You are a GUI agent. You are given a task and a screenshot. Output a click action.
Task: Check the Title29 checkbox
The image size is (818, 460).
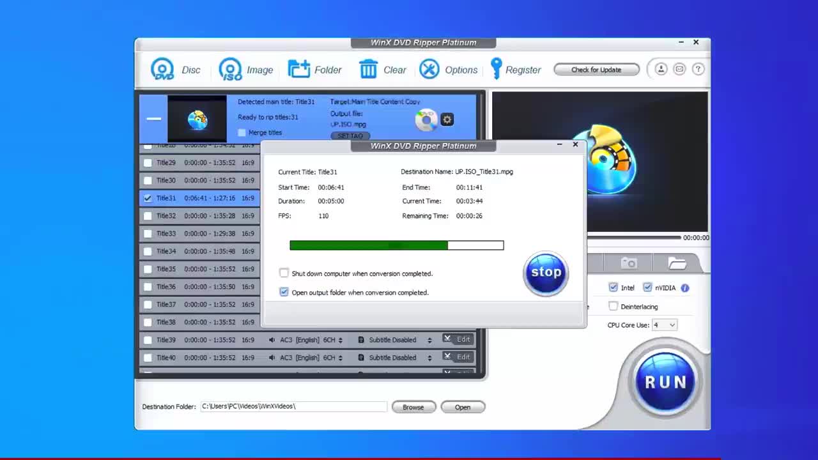tap(148, 163)
